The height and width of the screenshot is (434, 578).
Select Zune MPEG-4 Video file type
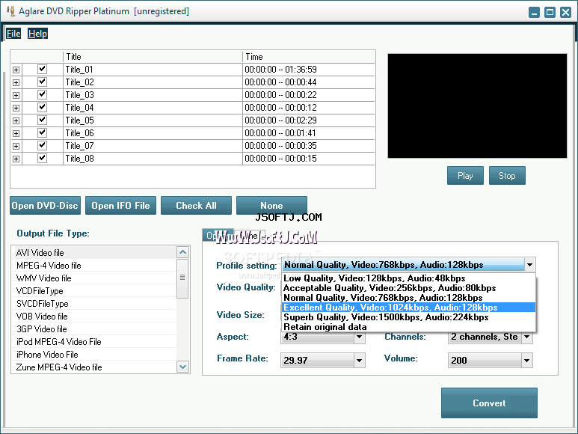[94, 367]
